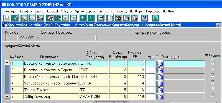Open ministry list button for ΧΜΠΑ row
The image size is (222, 103).
click(x=160, y=83)
